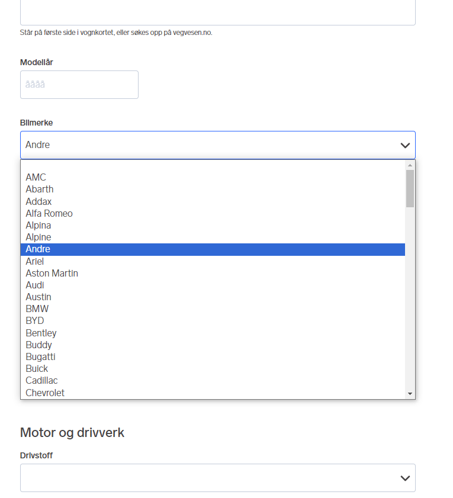Pick Alpina from the dropdown options
The height and width of the screenshot is (498, 453).
213,225
